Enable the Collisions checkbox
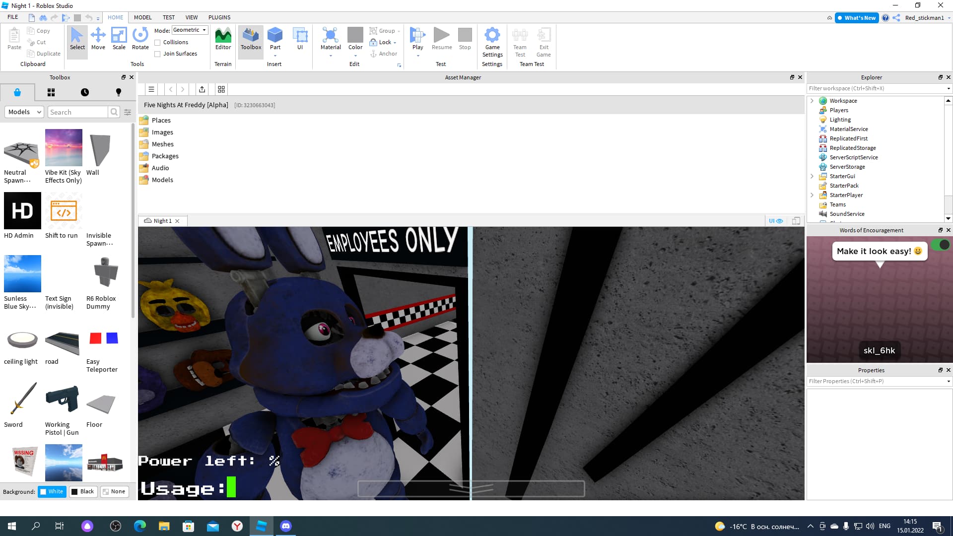Screen dimensions: 953x536 tap(157, 43)
